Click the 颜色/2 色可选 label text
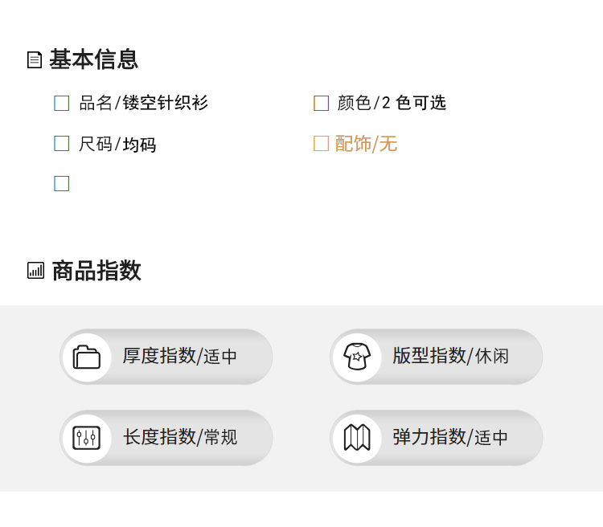 [392, 103]
